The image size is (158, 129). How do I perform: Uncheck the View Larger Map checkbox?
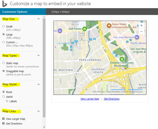click(x=4, y=119)
